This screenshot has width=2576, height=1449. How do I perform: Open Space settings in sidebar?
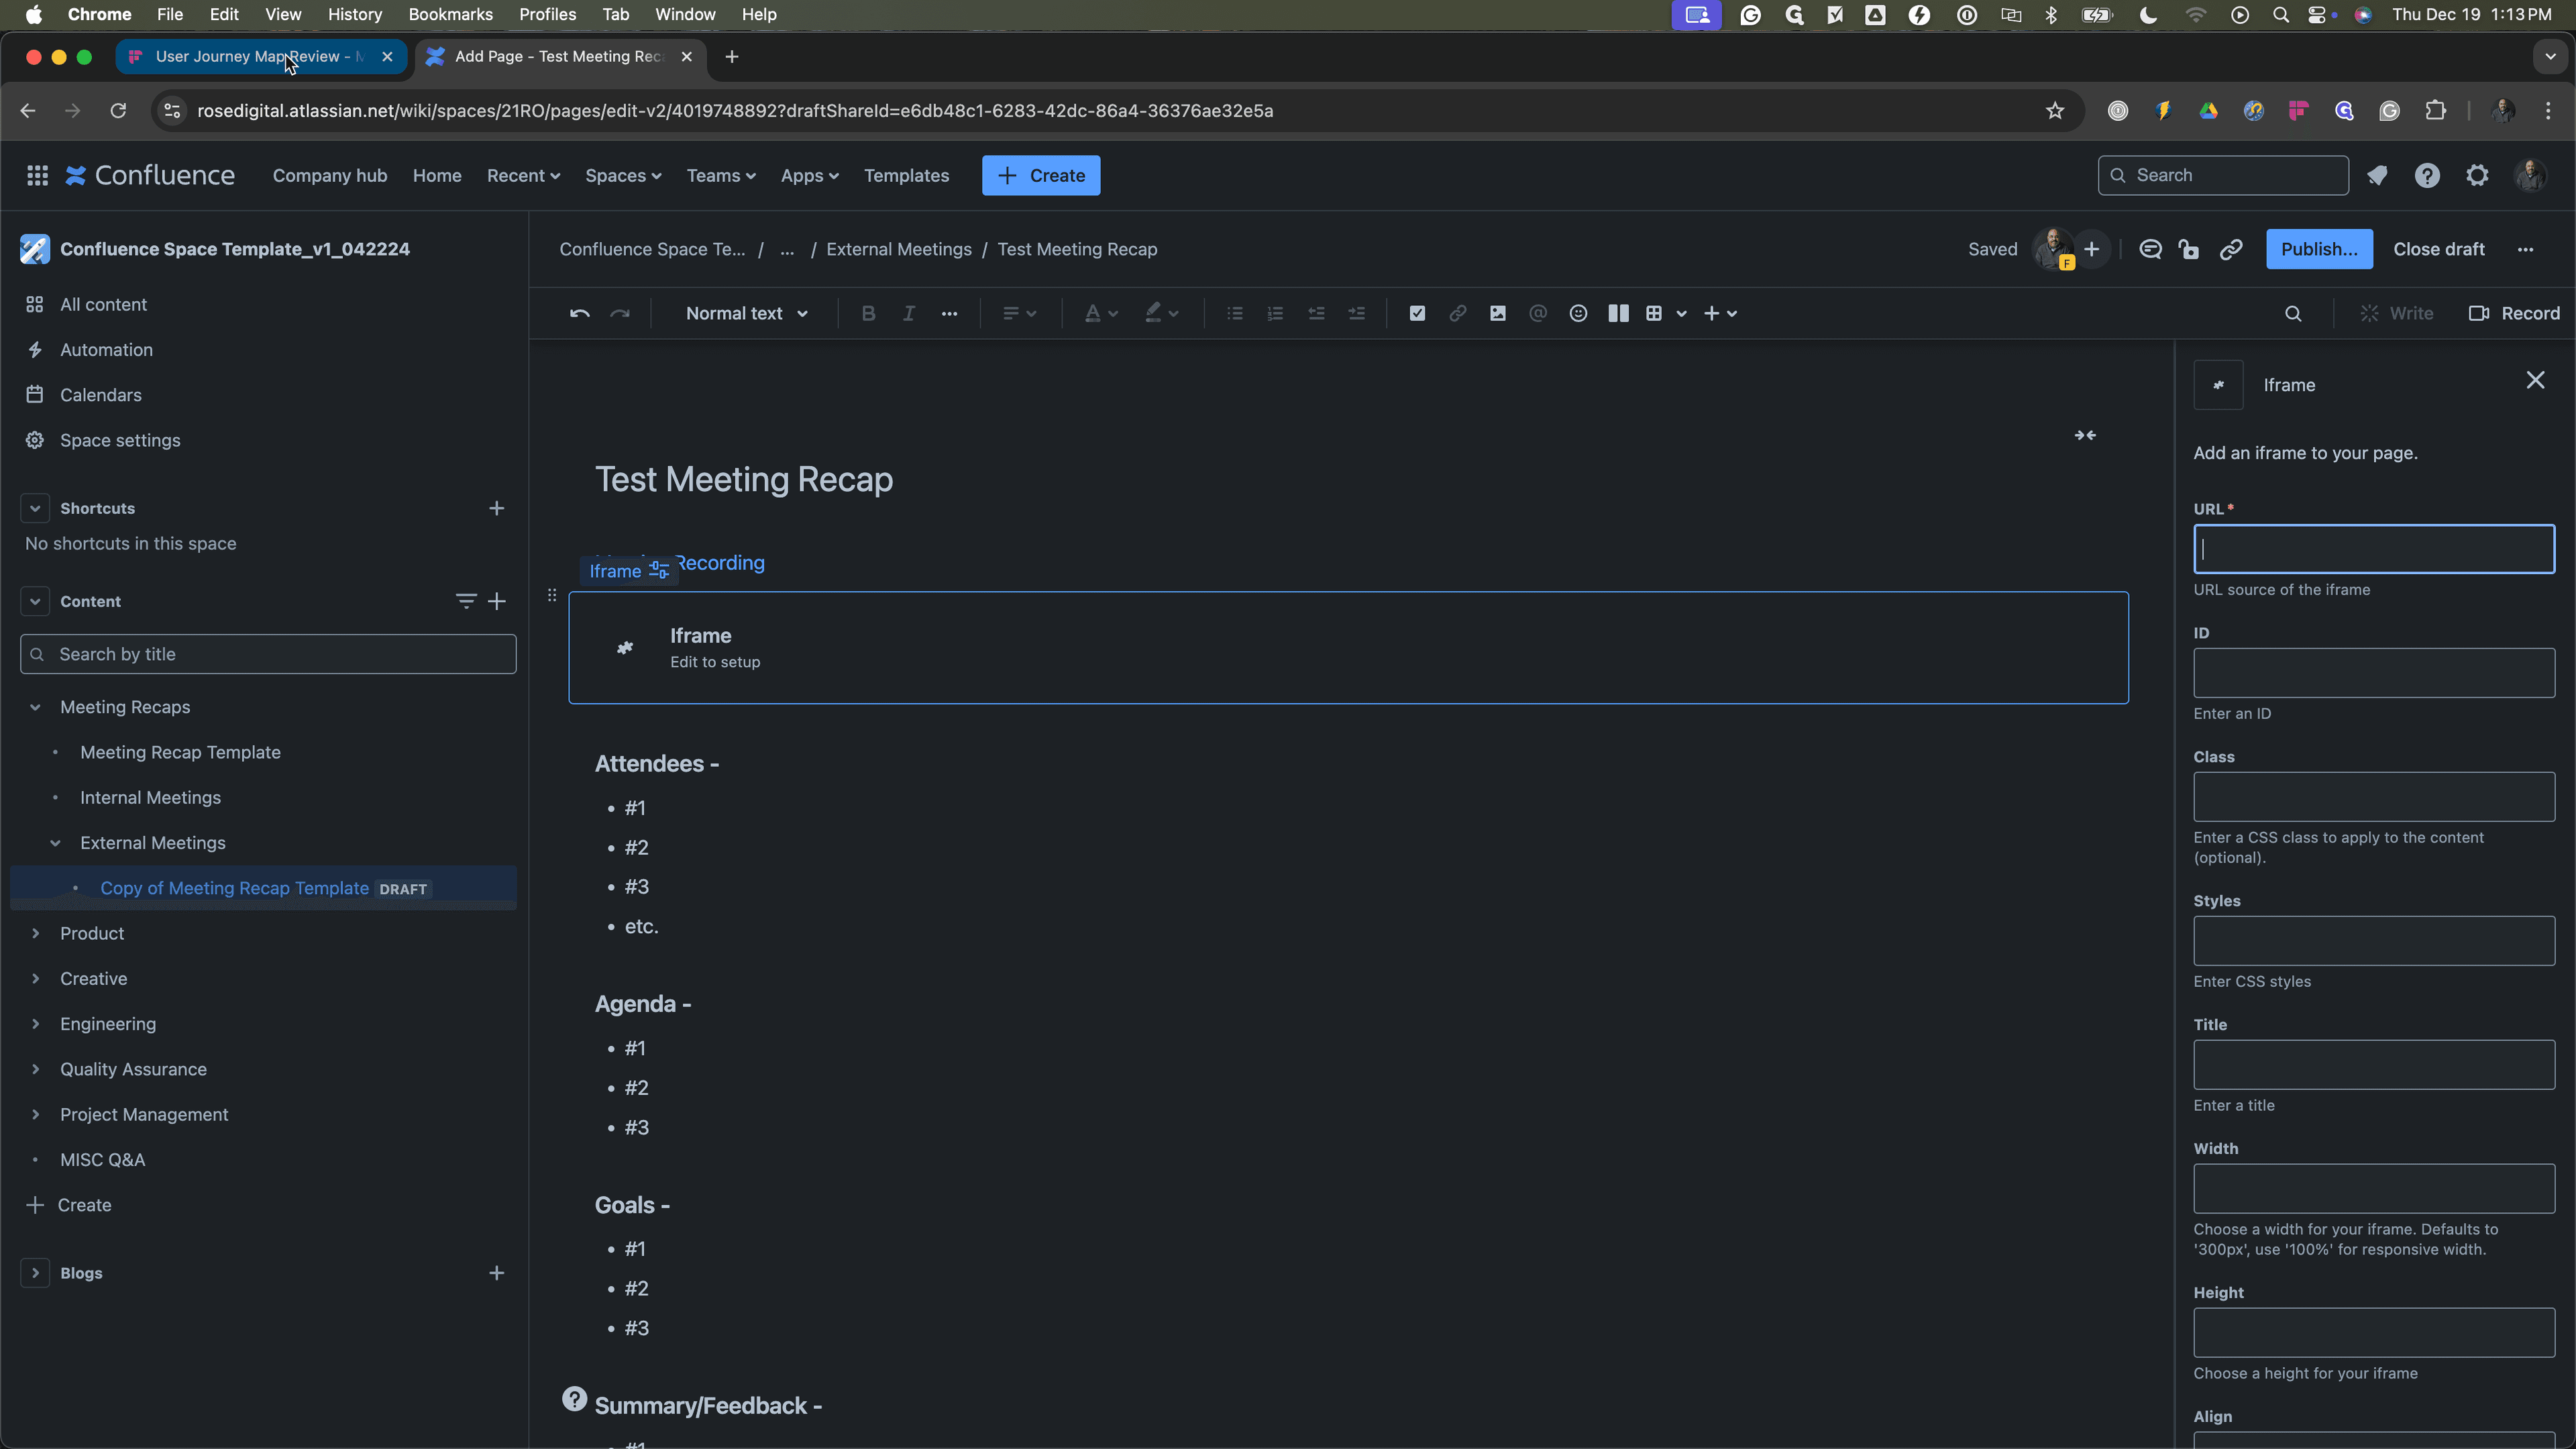[x=120, y=440]
